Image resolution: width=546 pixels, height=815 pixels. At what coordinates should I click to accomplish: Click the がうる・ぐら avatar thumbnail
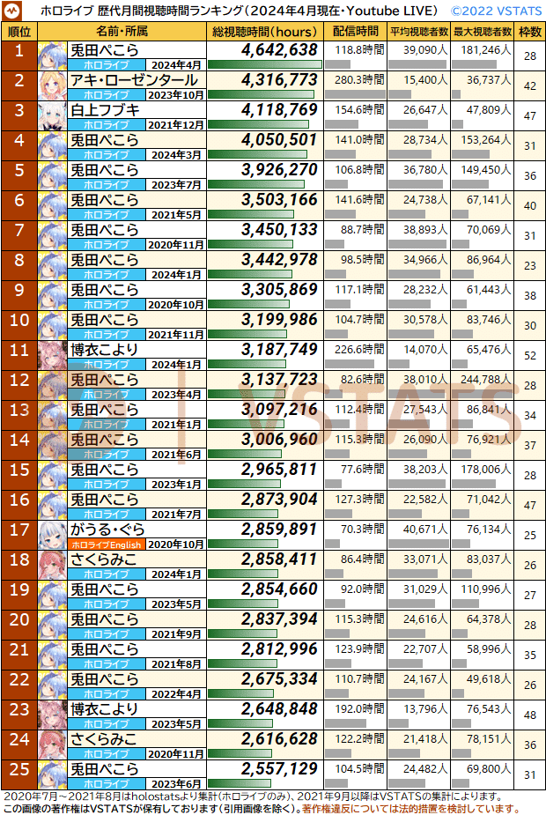(53, 536)
